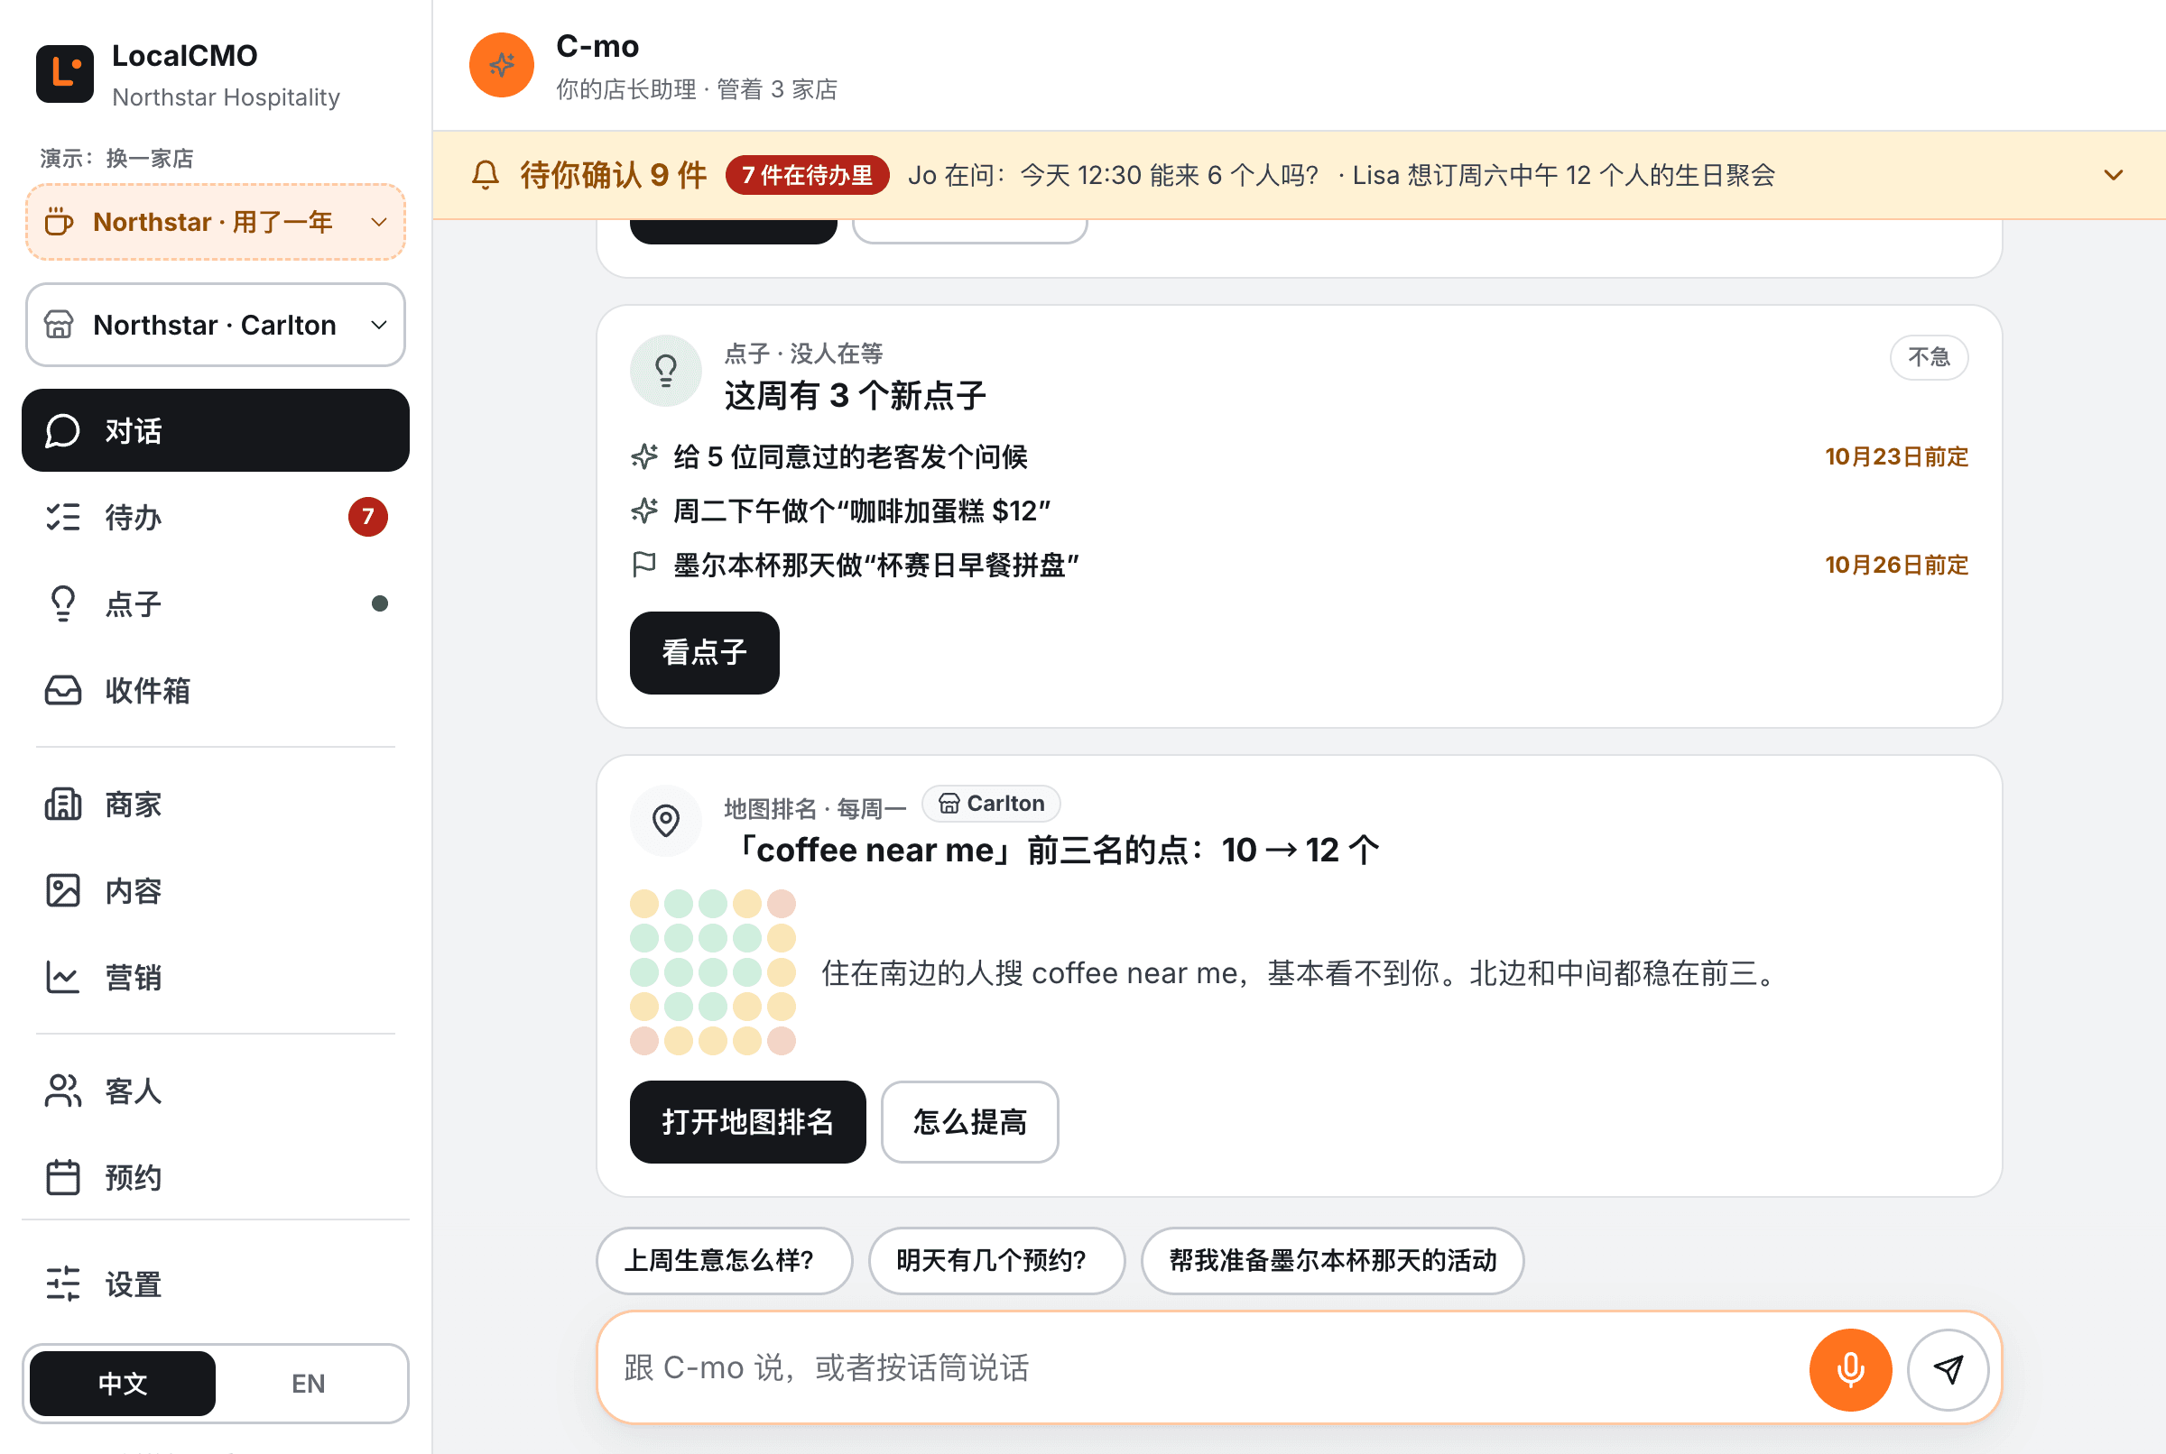
Task: Expand the 待你确认 9 件 banner chevron
Action: [x=2113, y=174]
